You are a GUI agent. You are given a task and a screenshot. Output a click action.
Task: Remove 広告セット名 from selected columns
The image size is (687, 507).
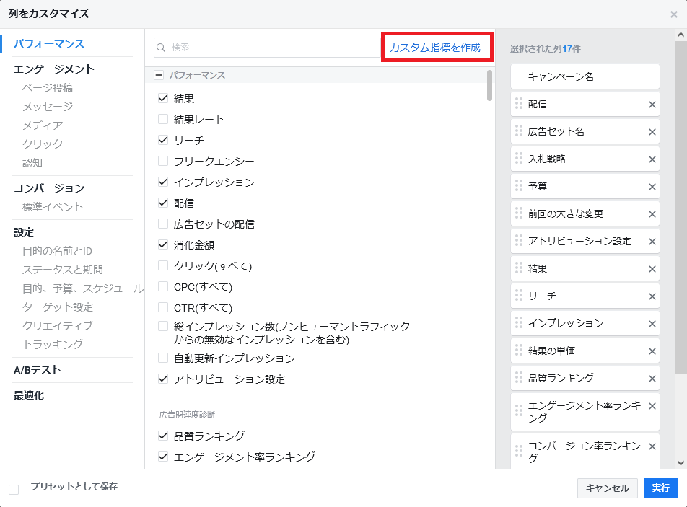652,132
